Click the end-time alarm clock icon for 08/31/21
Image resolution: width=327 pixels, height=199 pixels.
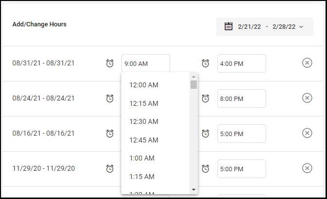point(205,63)
